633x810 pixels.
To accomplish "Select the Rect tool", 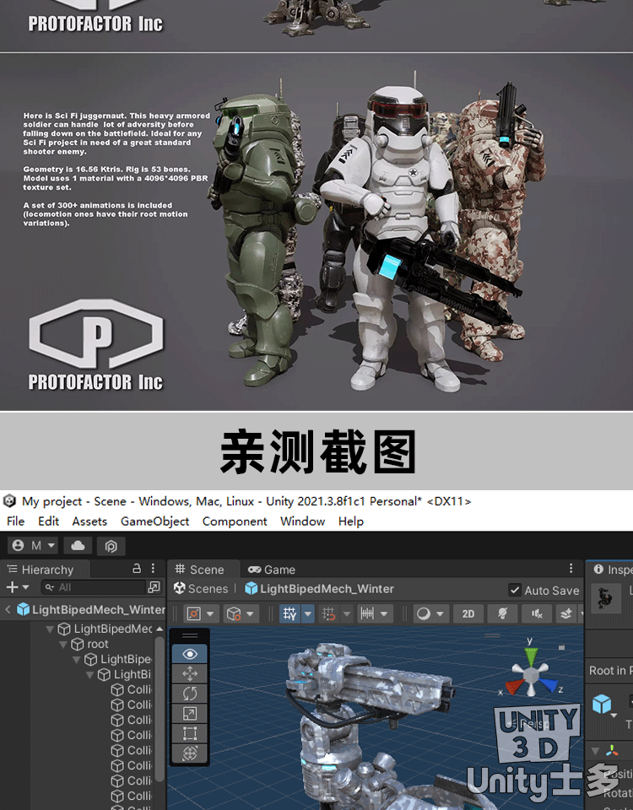I will tap(190, 733).
